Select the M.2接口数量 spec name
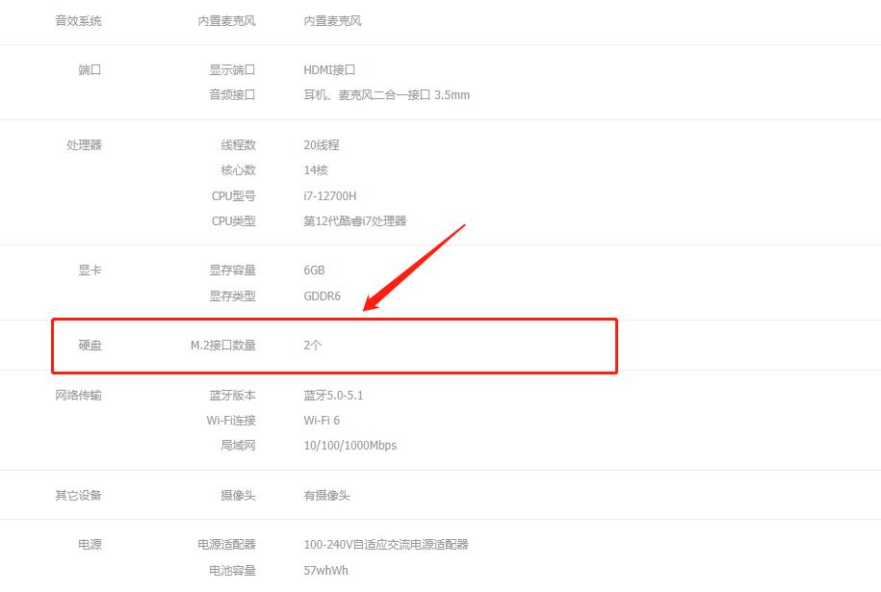This screenshot has height=592, width=881. [223, 345]
